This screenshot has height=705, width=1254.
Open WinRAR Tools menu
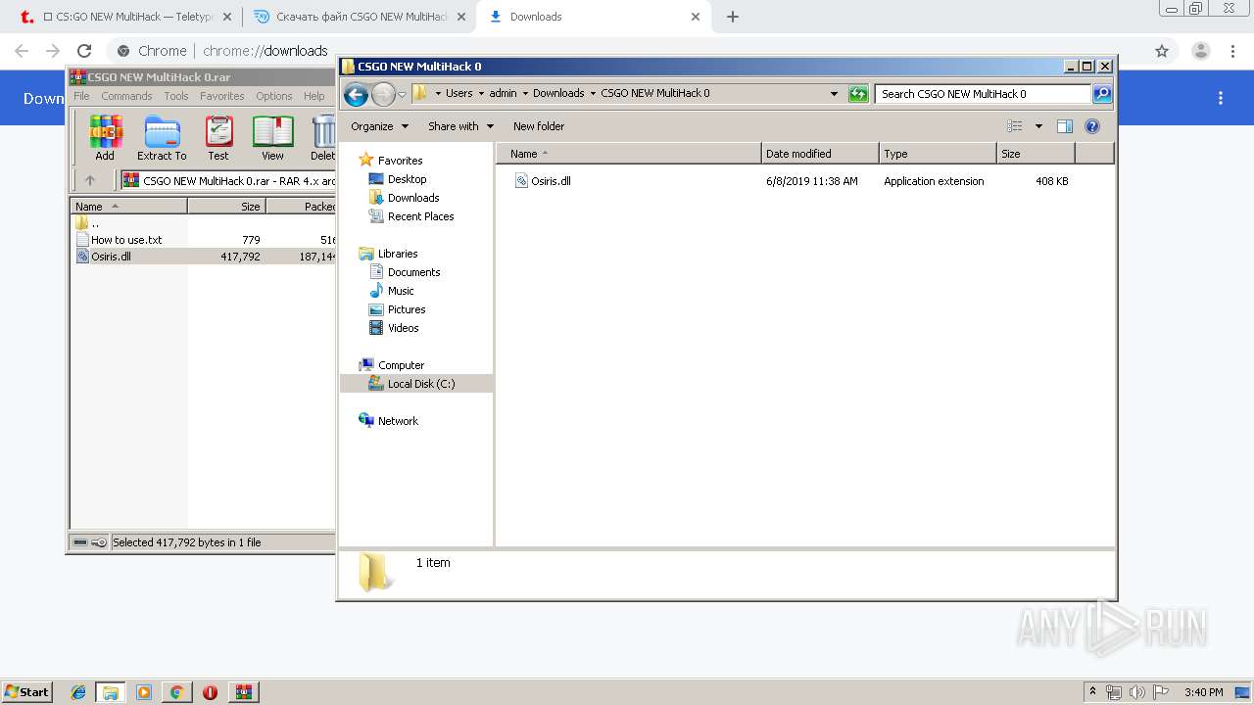click(176, 96)
